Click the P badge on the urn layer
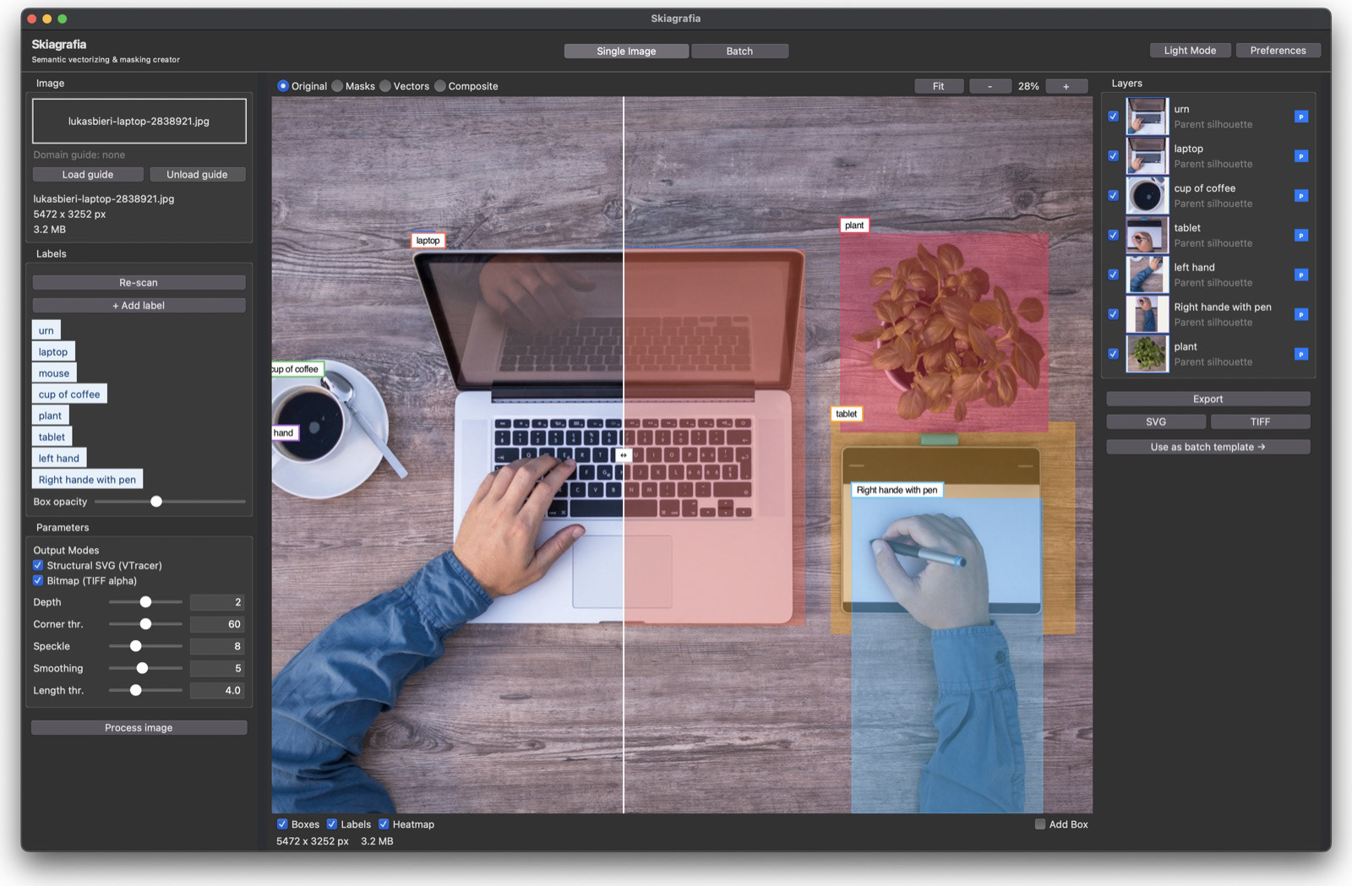The width and height of the screenshot is (1352, 886). (x=1300, y=116)
